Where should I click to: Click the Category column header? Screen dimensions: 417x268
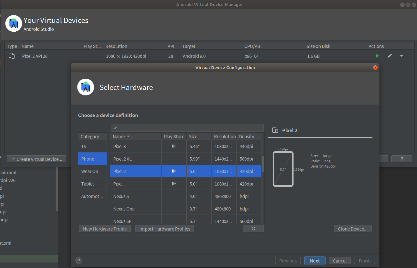click(x=93, y=136)
